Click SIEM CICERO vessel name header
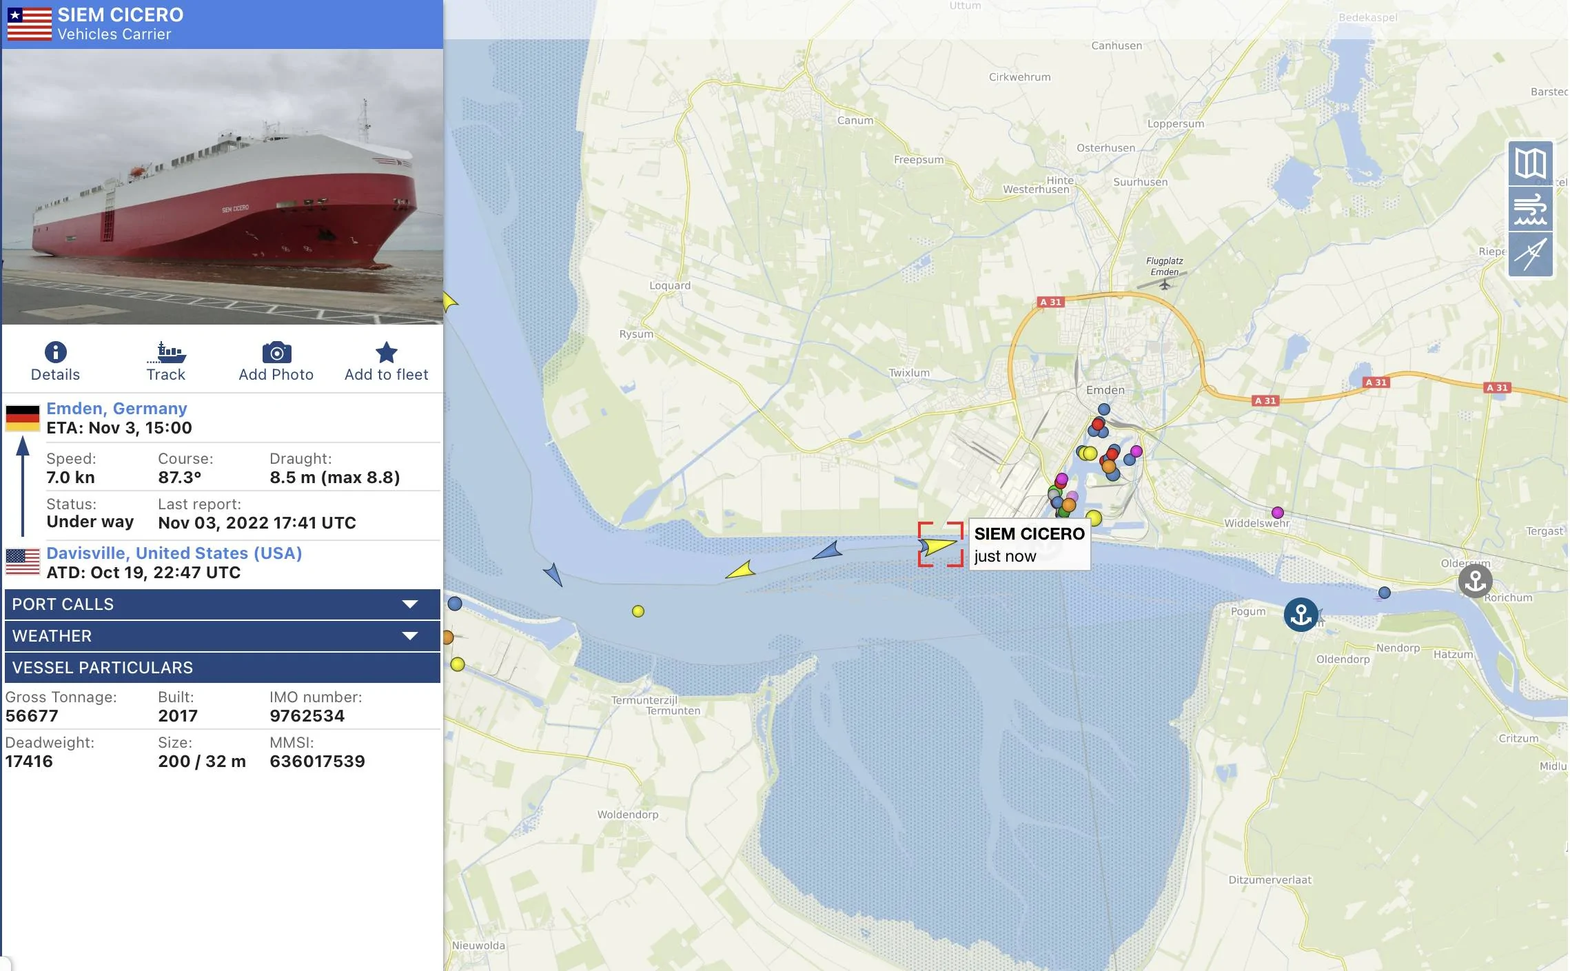The image size is (1570, 971). pyautogui.click(x=121, y=14)
